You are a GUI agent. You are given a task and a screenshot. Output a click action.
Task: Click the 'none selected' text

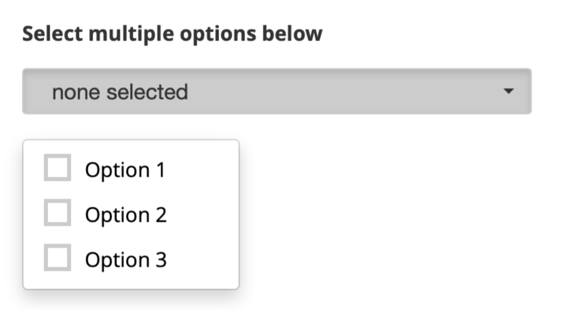(120, 92)
